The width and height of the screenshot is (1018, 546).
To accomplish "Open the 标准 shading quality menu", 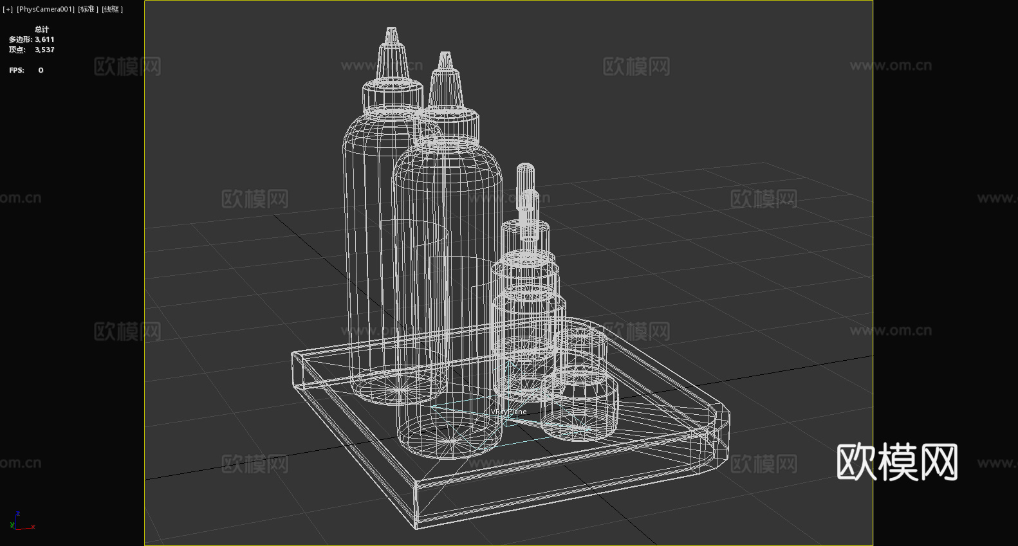I will [88, 9].
